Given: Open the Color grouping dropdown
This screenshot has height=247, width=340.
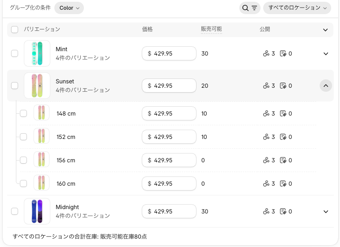Looking at the screenshot, I should click(69, 8).
